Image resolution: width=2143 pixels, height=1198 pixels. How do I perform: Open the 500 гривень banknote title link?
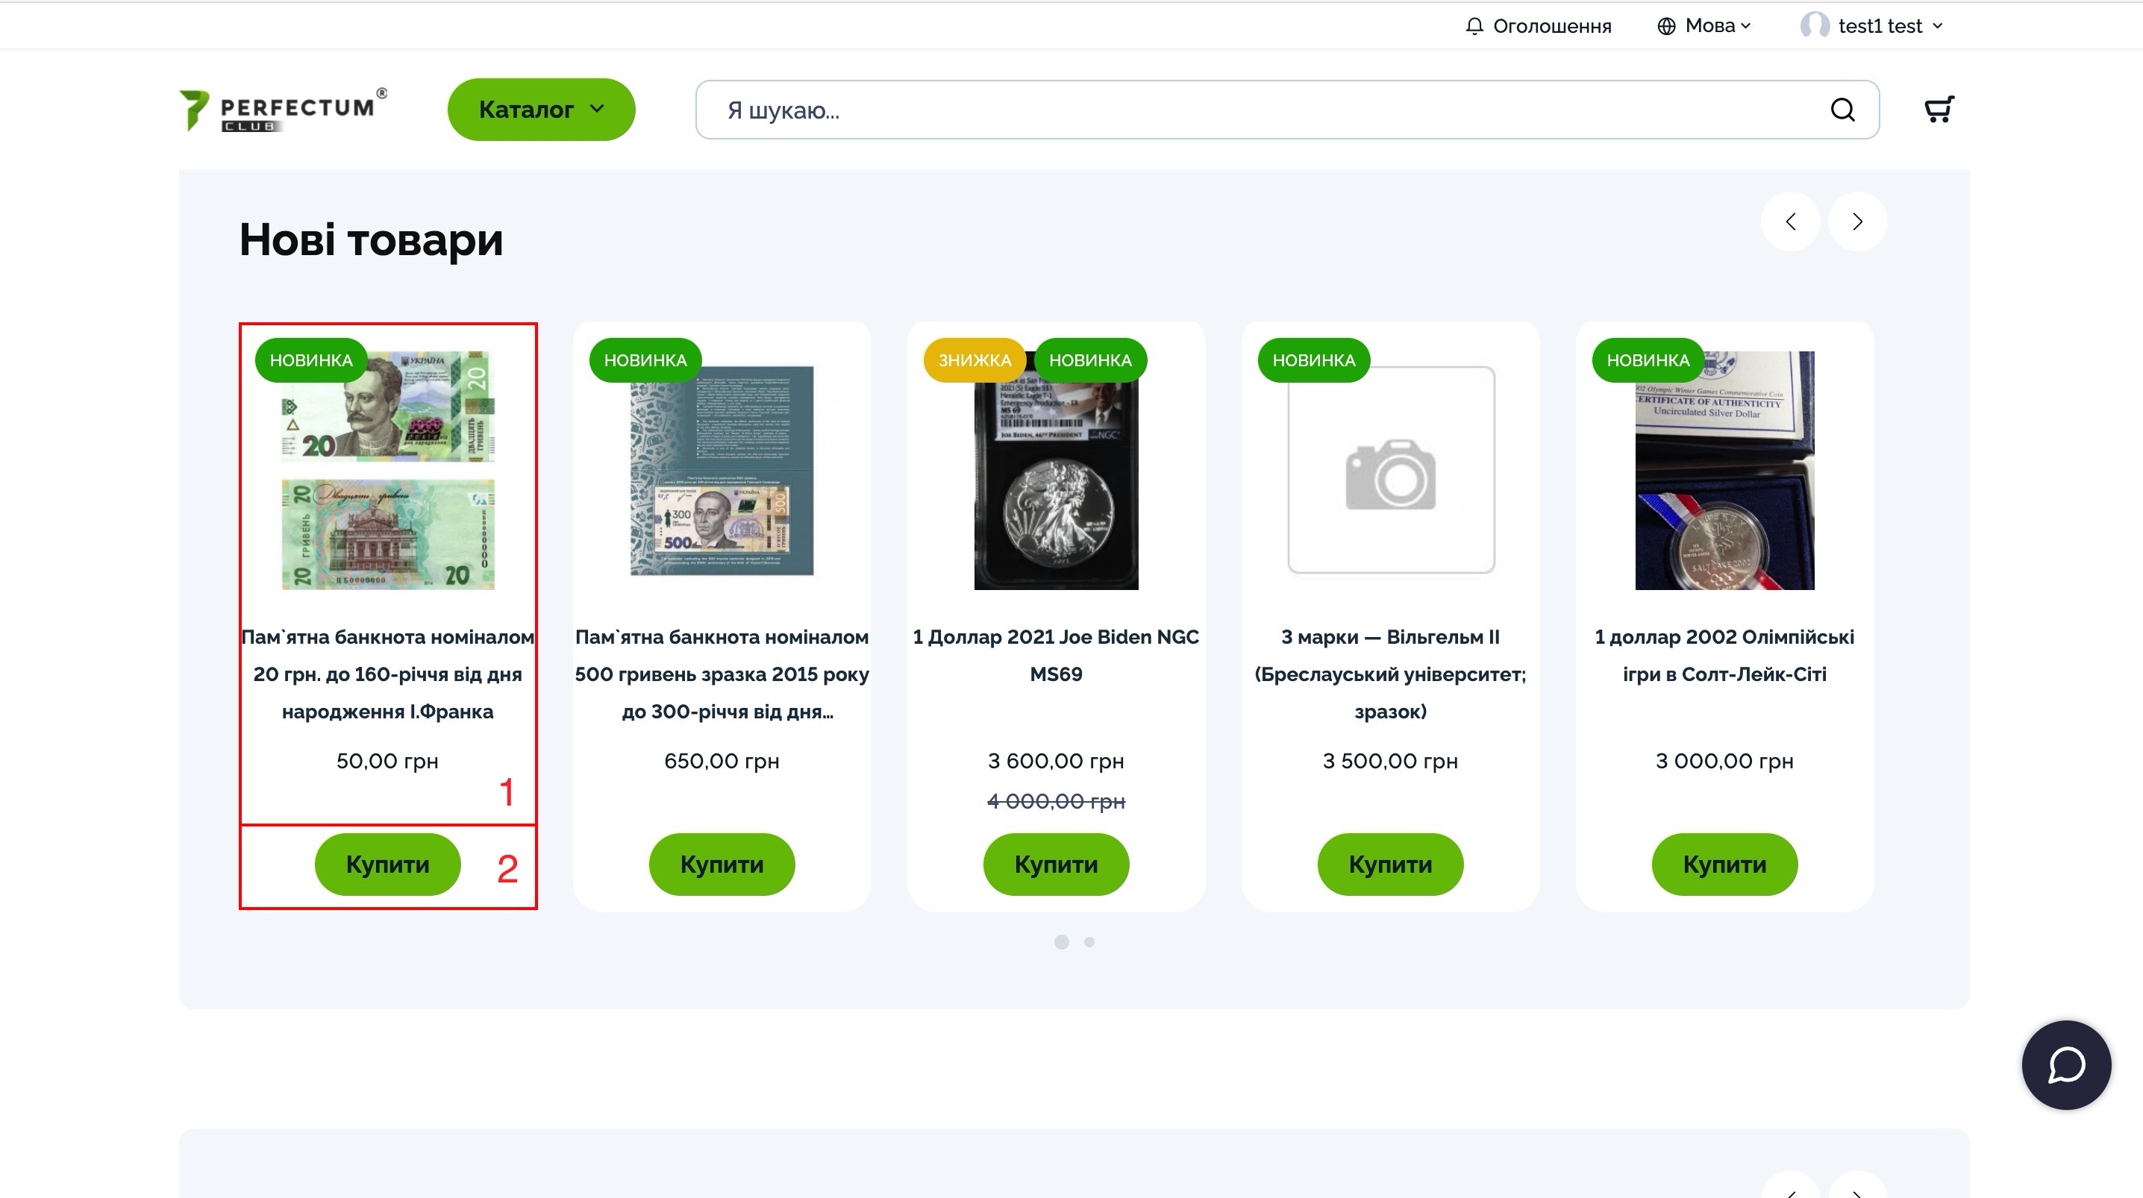(x=722, y=674)
